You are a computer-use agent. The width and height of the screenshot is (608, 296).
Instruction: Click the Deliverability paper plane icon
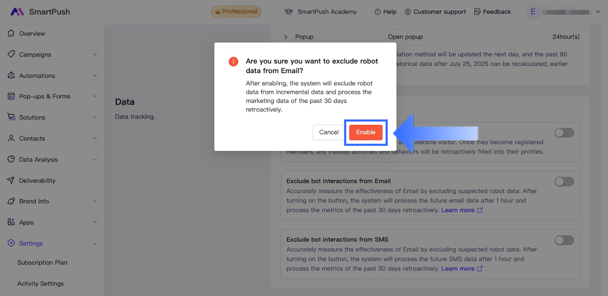click(11, 180)
